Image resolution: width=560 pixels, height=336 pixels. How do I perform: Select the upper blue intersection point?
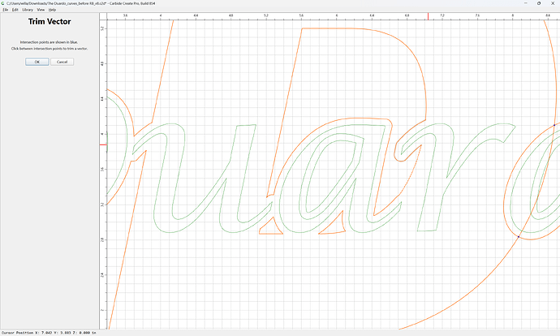(x=554, y=125)
